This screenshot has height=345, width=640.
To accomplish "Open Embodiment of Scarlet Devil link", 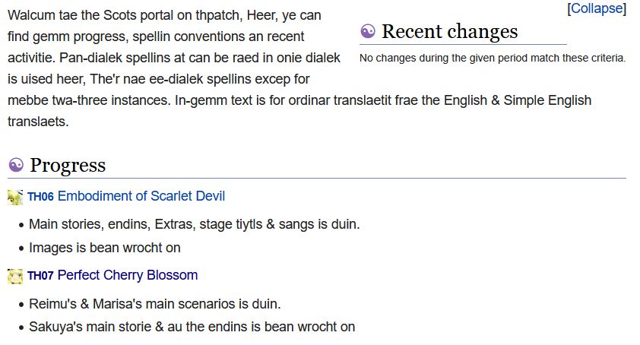I will 141,196.
